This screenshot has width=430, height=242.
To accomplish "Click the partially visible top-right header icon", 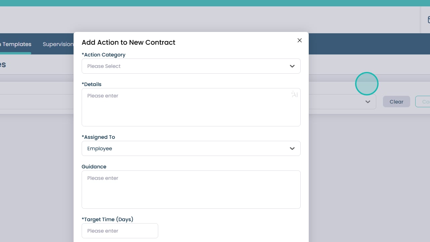I will pyautogui.click(x=428, y=20).
